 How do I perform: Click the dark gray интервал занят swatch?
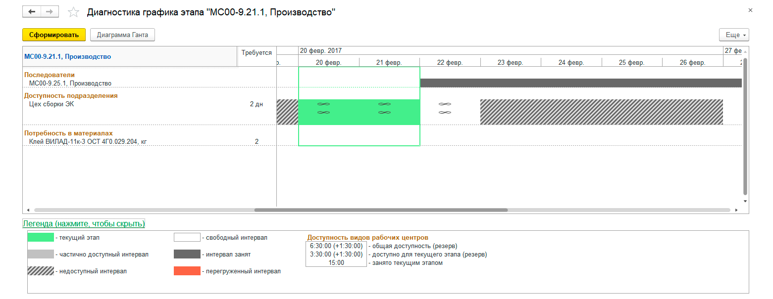pyautogui.click(x=187, y=255)
